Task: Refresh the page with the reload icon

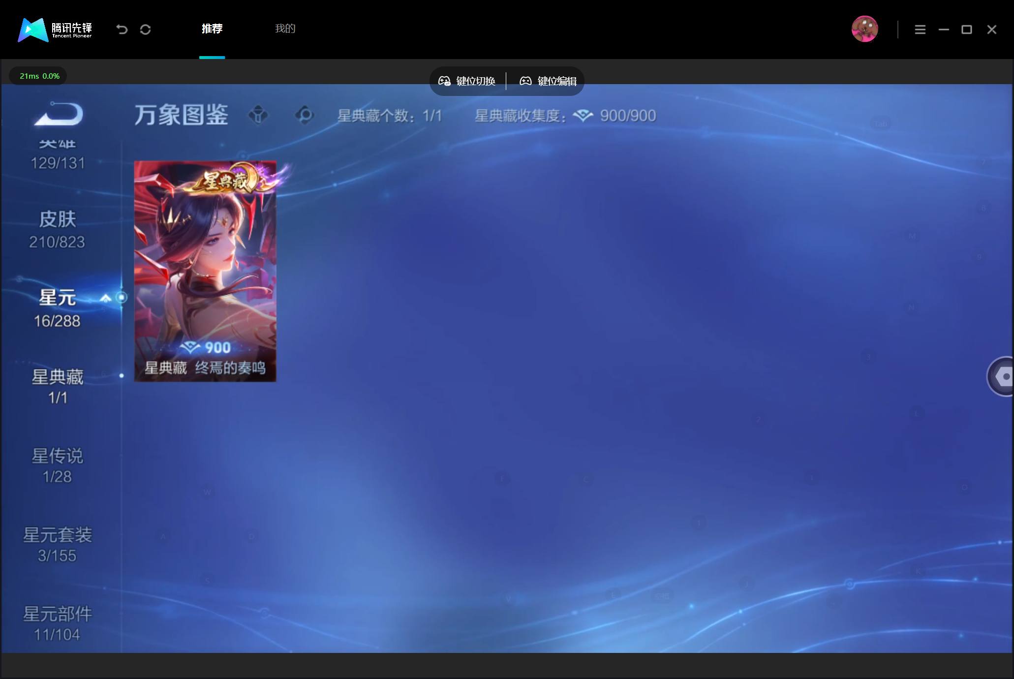Action: click(145, 30)
